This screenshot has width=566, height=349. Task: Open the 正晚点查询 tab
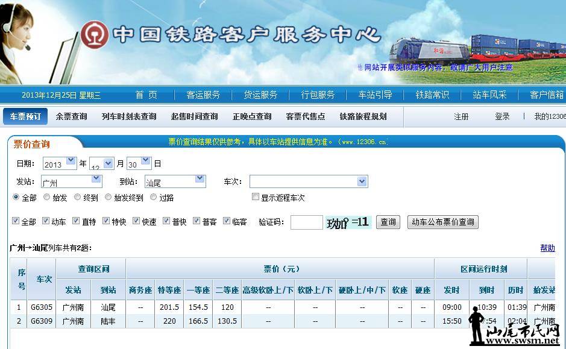click(x=252, y=116)
